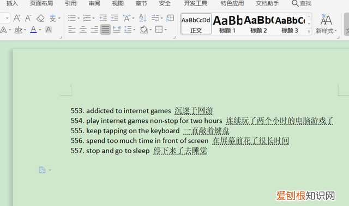Click the Chinese layout icon
Image resolution: width=349 pixels, height=206 pixels.
(x=127, y=18)
